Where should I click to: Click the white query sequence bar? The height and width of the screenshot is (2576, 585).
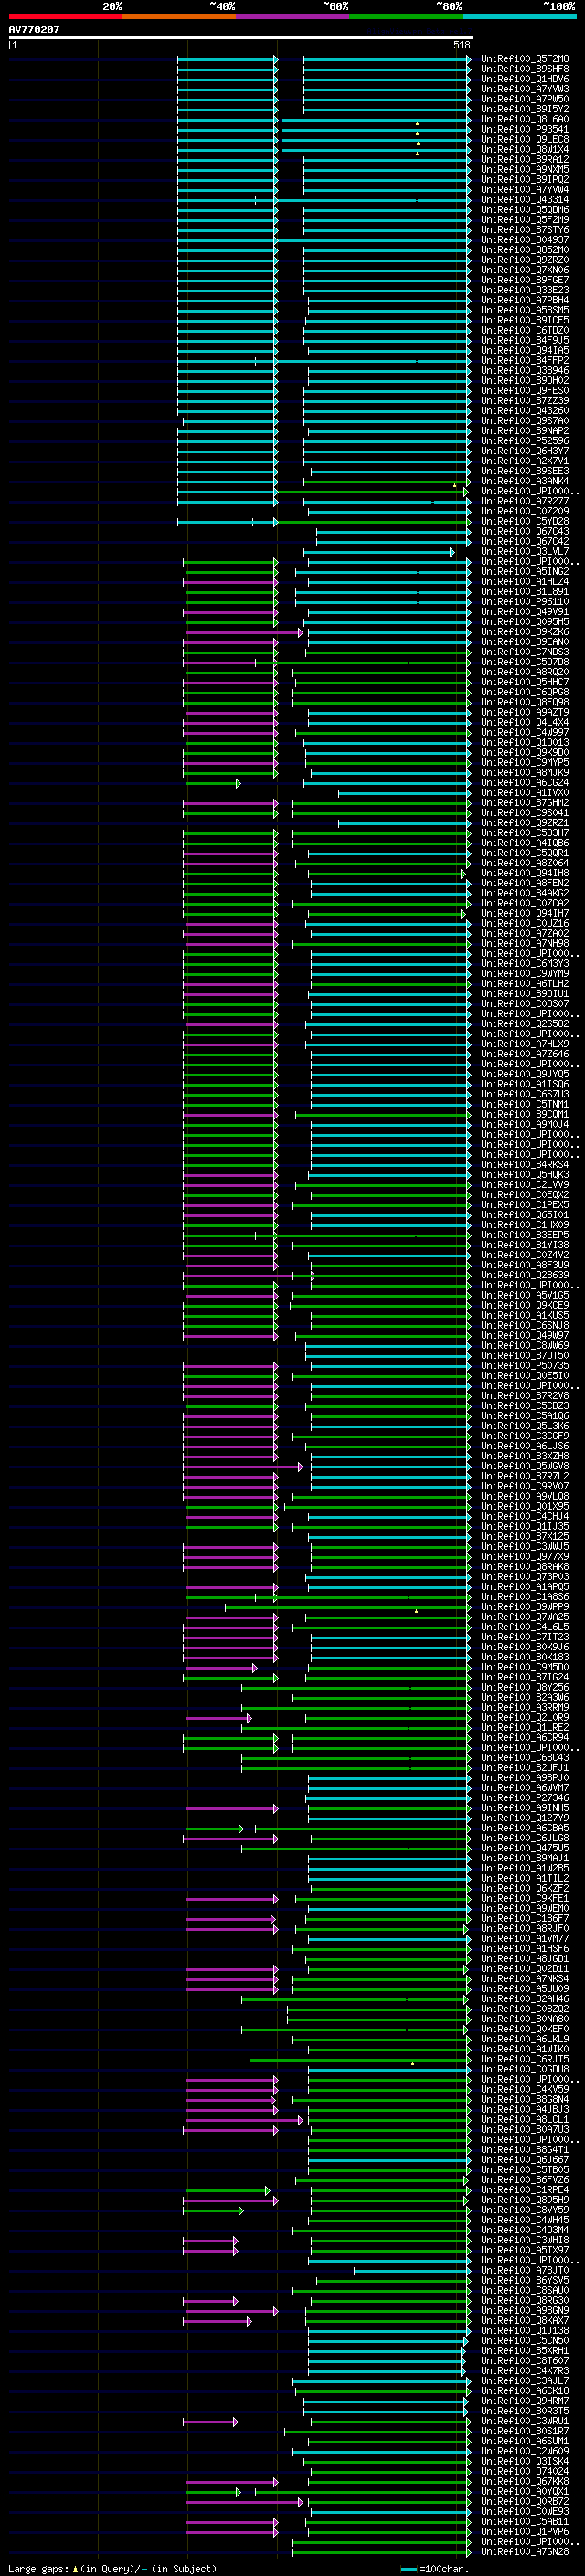tap(241, 38)
